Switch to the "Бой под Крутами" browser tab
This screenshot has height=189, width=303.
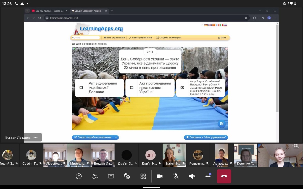(x=47, y=11)
